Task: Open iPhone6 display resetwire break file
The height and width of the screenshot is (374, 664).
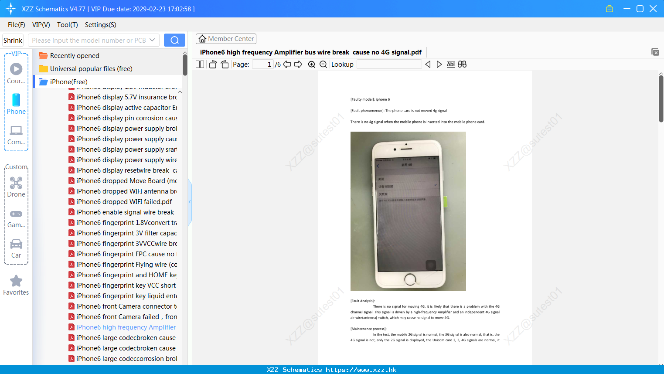Action: [x=123, y=170]
